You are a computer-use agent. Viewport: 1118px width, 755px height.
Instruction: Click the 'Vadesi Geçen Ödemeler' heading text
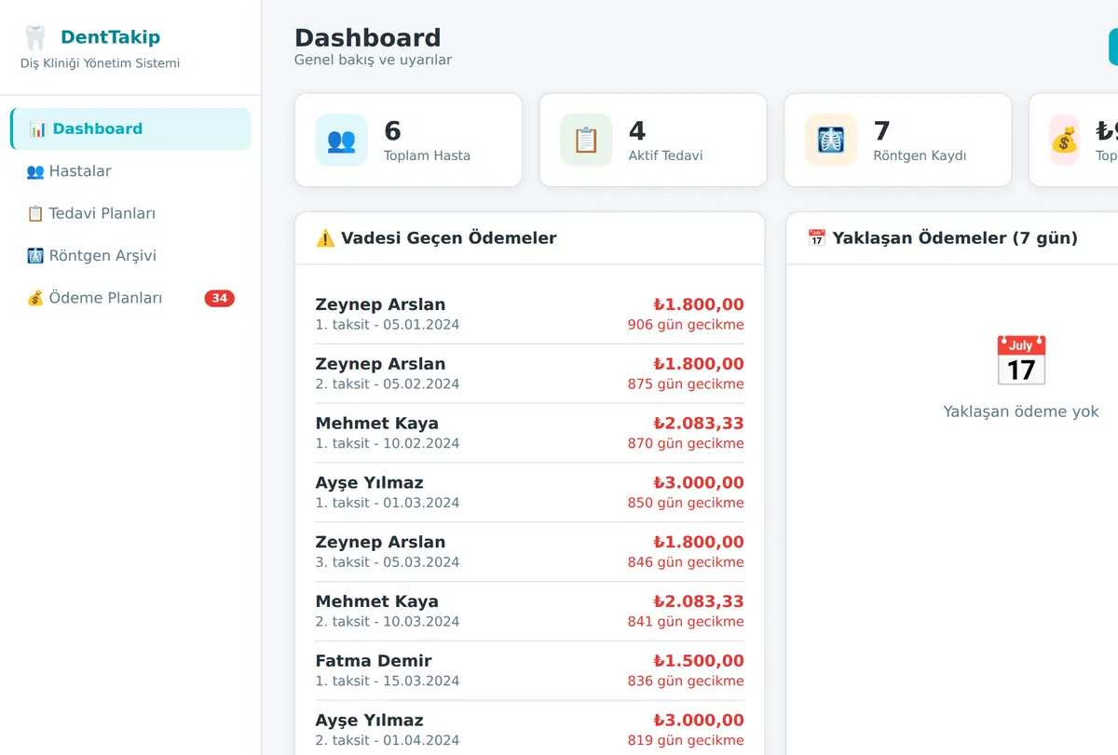pos(449,238)
